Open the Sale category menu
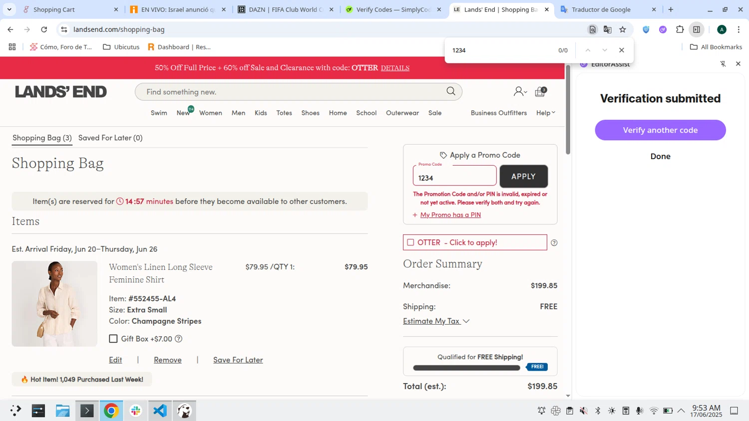The height and width of the screenshot is (421, 749). point(435,113)
